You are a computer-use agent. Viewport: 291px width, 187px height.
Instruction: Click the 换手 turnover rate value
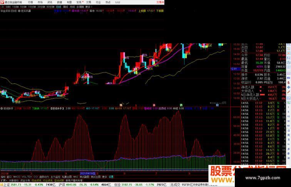point(259,75)
